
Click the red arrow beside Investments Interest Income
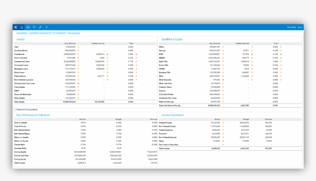(x=108, y=54)
